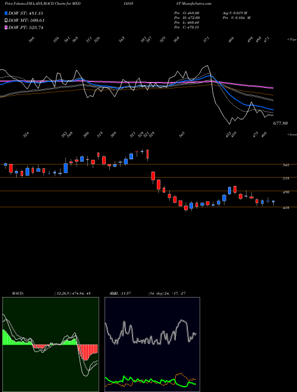This screenshot has height=392, width=297.
Task: Select the 'DOW ST: 481.15' legend label
Action: (x=26, y=13)
